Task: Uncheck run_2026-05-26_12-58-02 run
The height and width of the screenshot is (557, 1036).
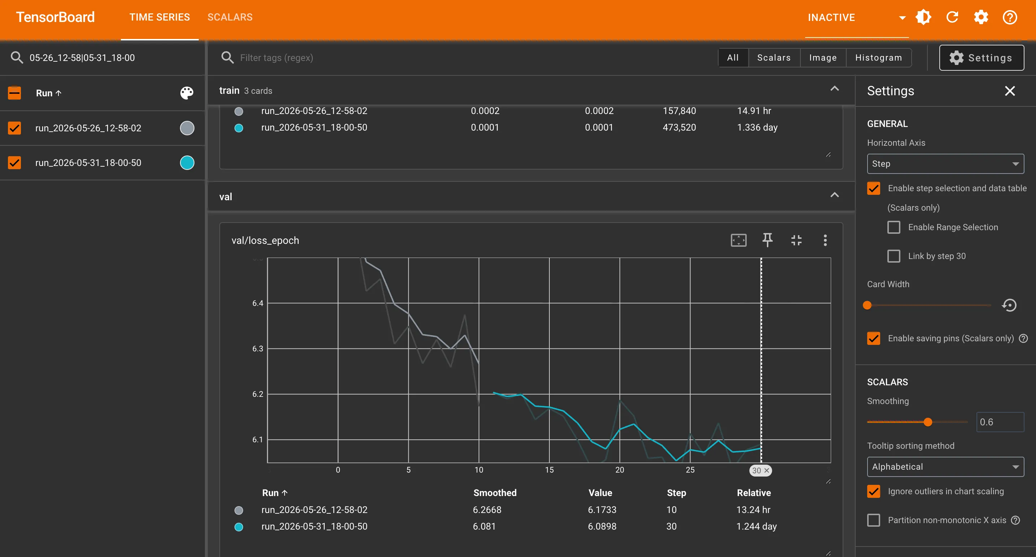Action: tap(14, 128)
